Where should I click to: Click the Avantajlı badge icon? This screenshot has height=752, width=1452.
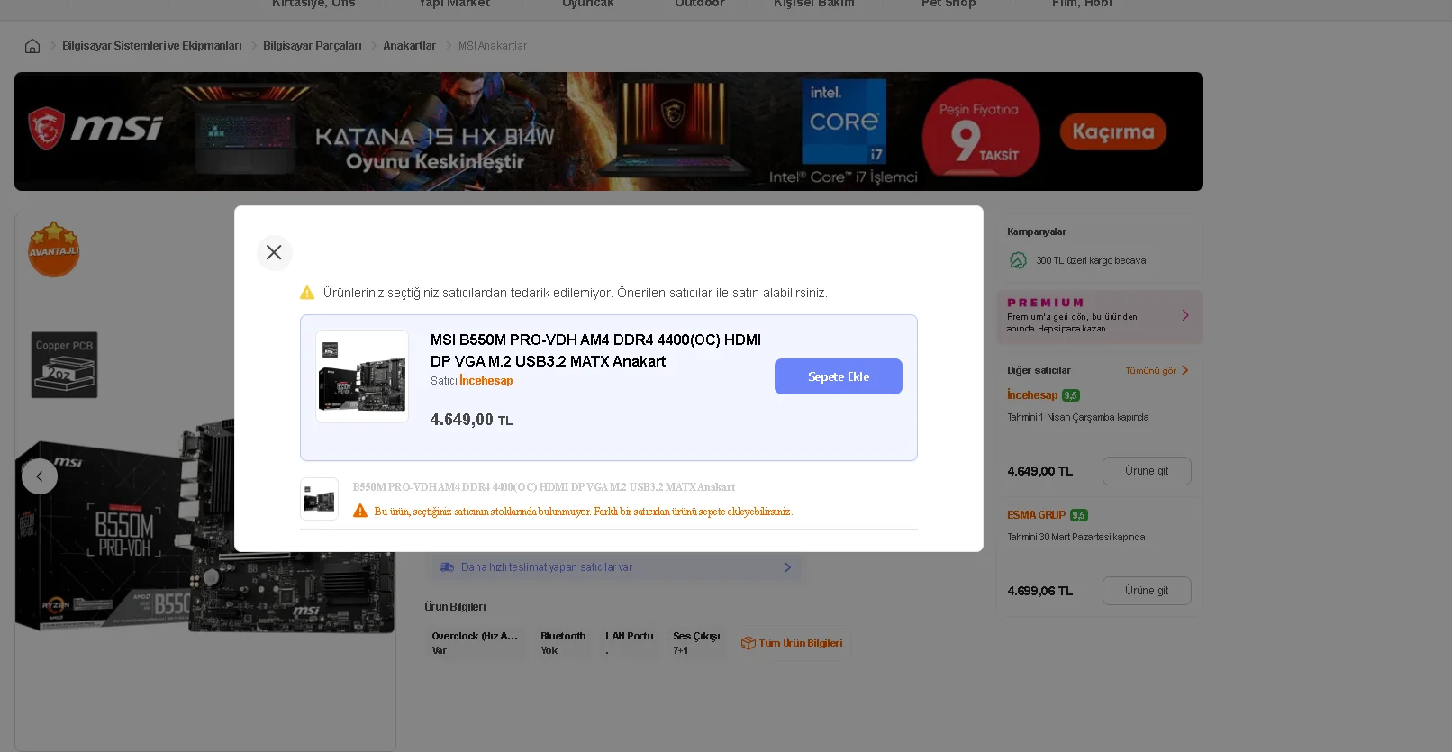54,249
